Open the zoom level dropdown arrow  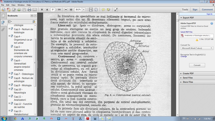pos(84,10)
